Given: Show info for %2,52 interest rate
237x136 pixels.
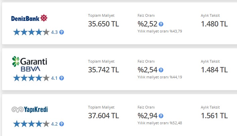Looking at the screenshot, I should tap(161, 24).
